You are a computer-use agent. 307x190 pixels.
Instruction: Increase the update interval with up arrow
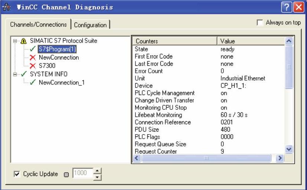(97, 171)
